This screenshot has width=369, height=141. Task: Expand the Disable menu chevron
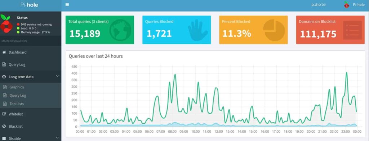57,138
